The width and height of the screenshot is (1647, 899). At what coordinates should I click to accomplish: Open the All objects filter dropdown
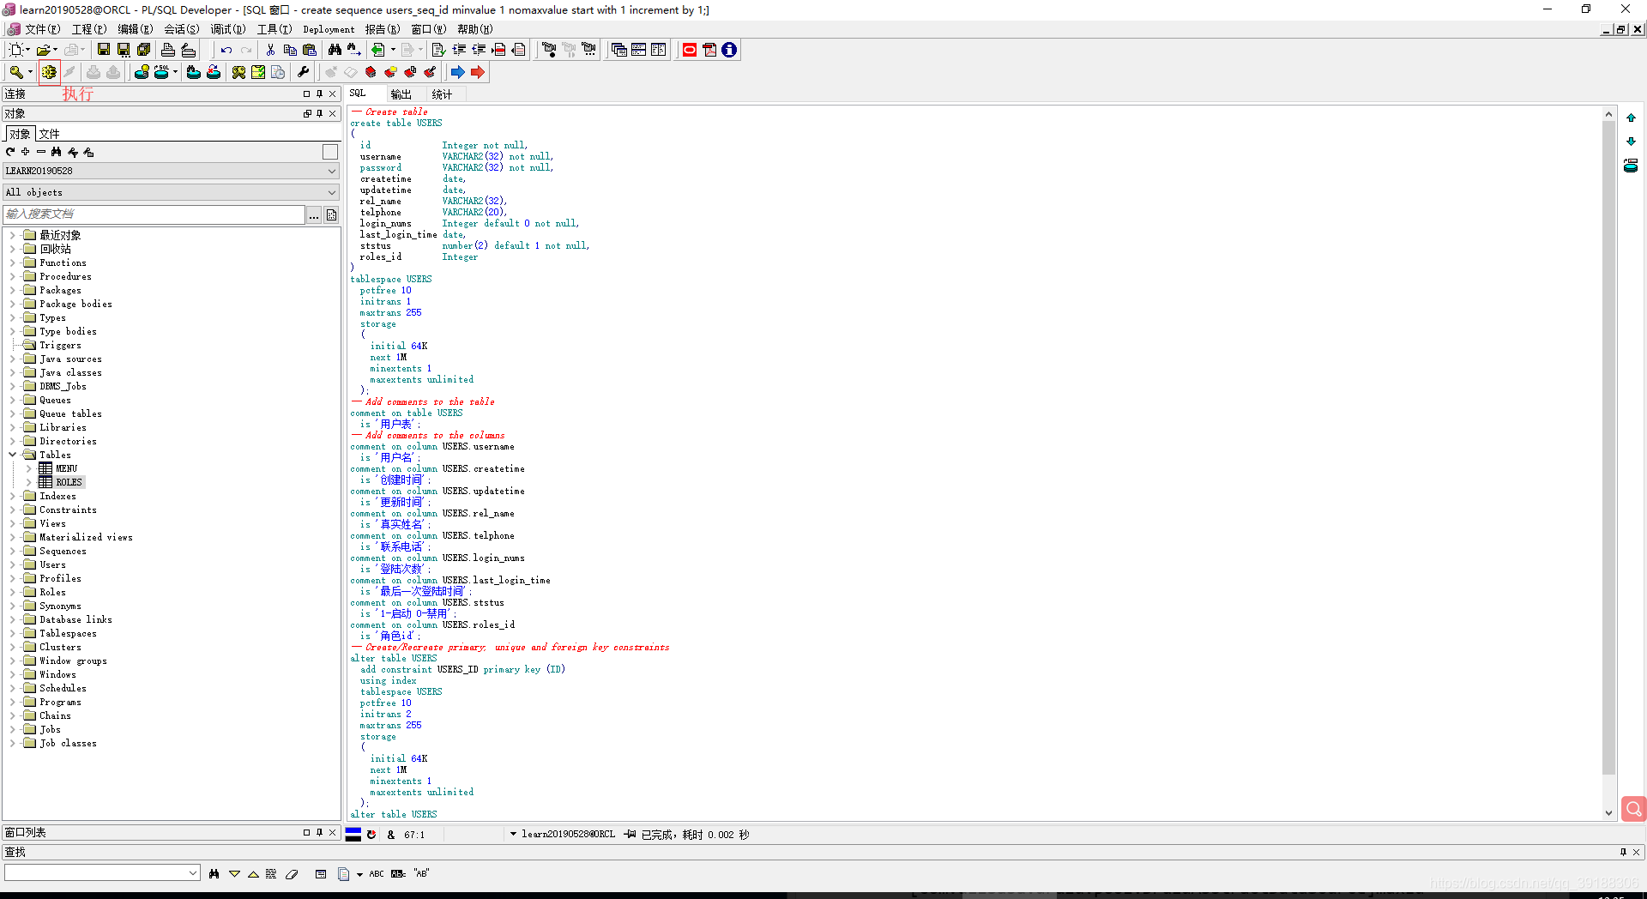pyautogui.click(x=331, y=192)
